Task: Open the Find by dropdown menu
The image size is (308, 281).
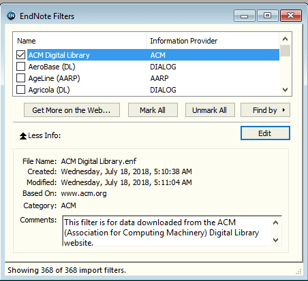Action: [x=265, y=110]
